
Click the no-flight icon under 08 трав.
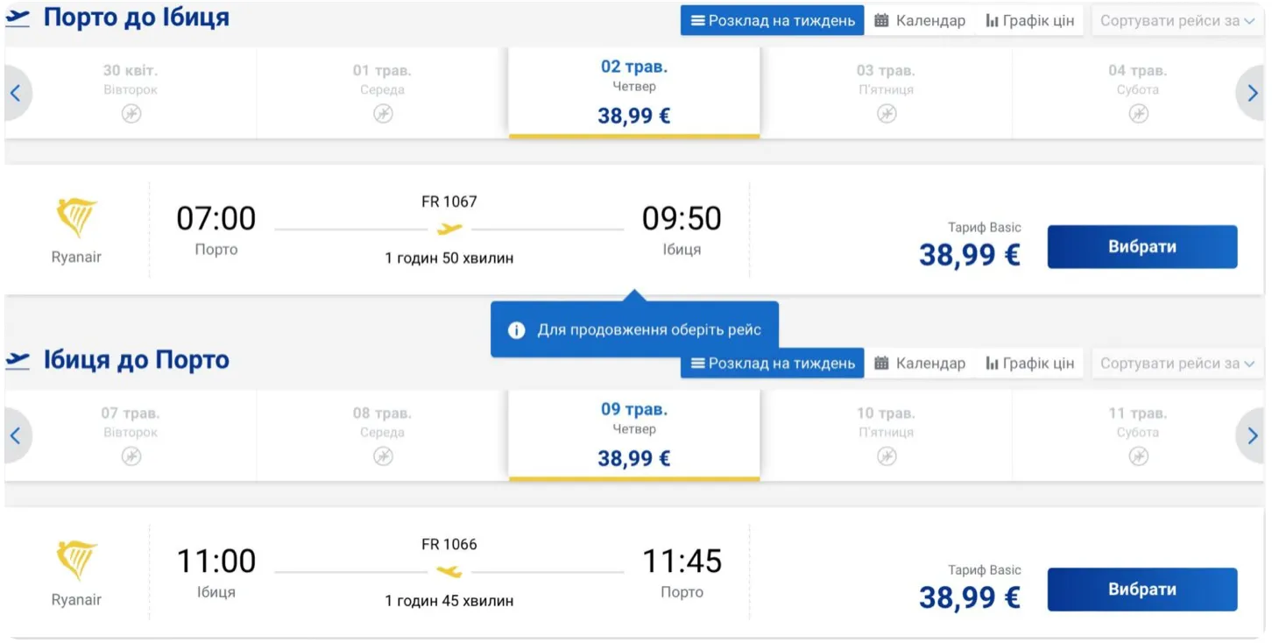383,456
